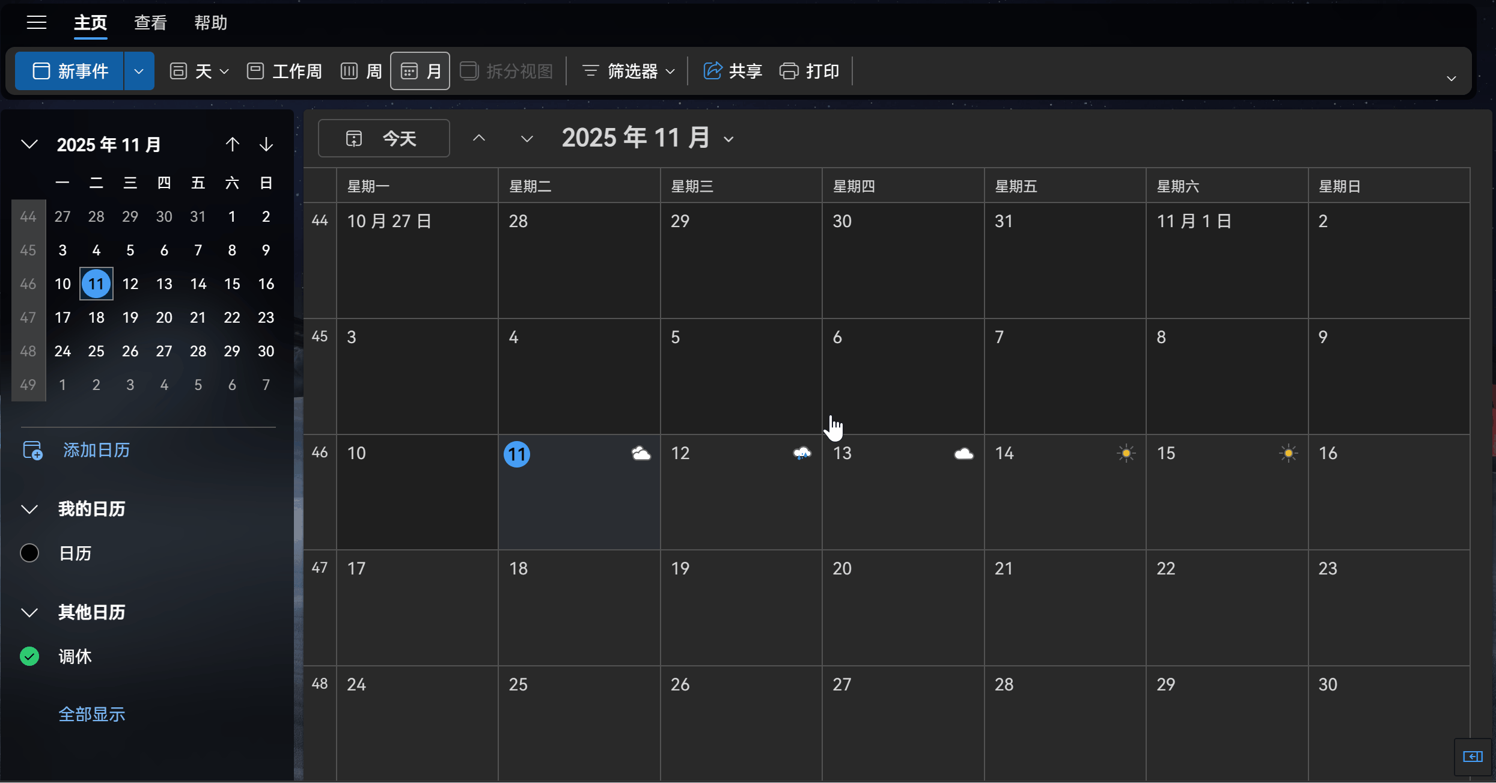Uncheck the 调休 calendar
Image resolution: width=1496 pixels, height=783 pixels.
[29, 656]
